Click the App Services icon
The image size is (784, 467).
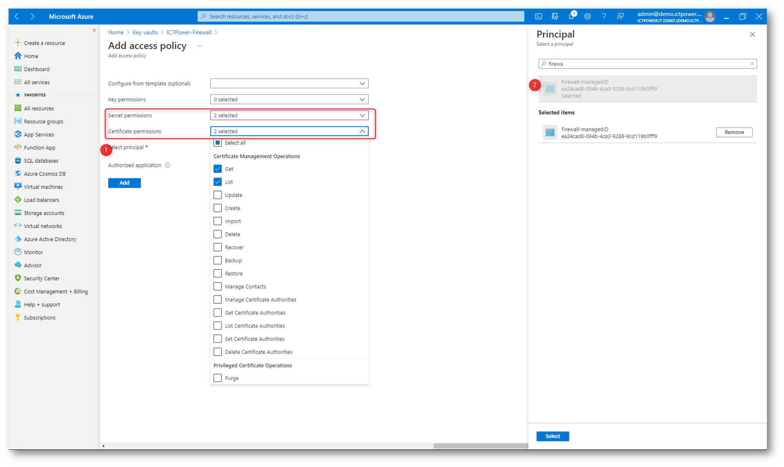pyautogui.click(x=18, y=134)
